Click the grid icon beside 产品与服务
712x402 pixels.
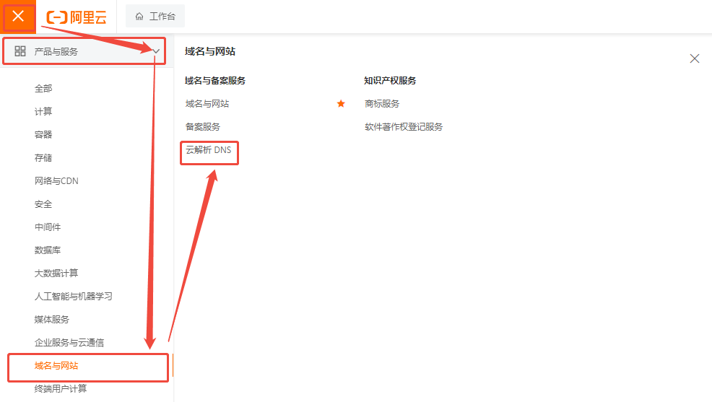[20, 51]
